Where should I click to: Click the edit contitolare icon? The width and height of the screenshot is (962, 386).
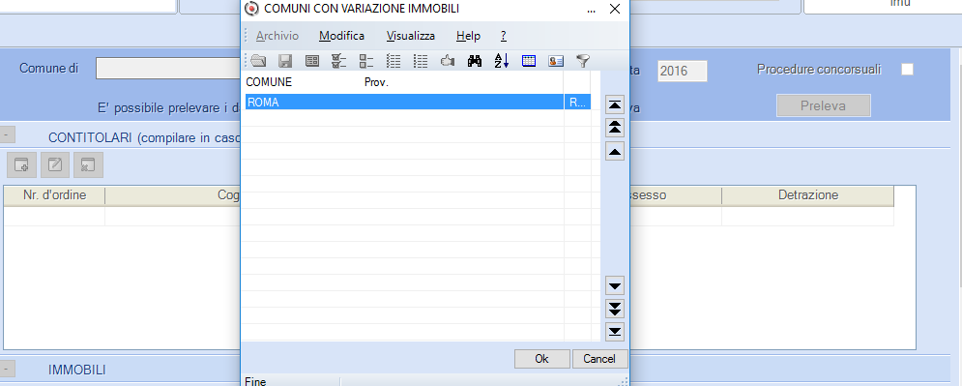[x=54, y=165]
